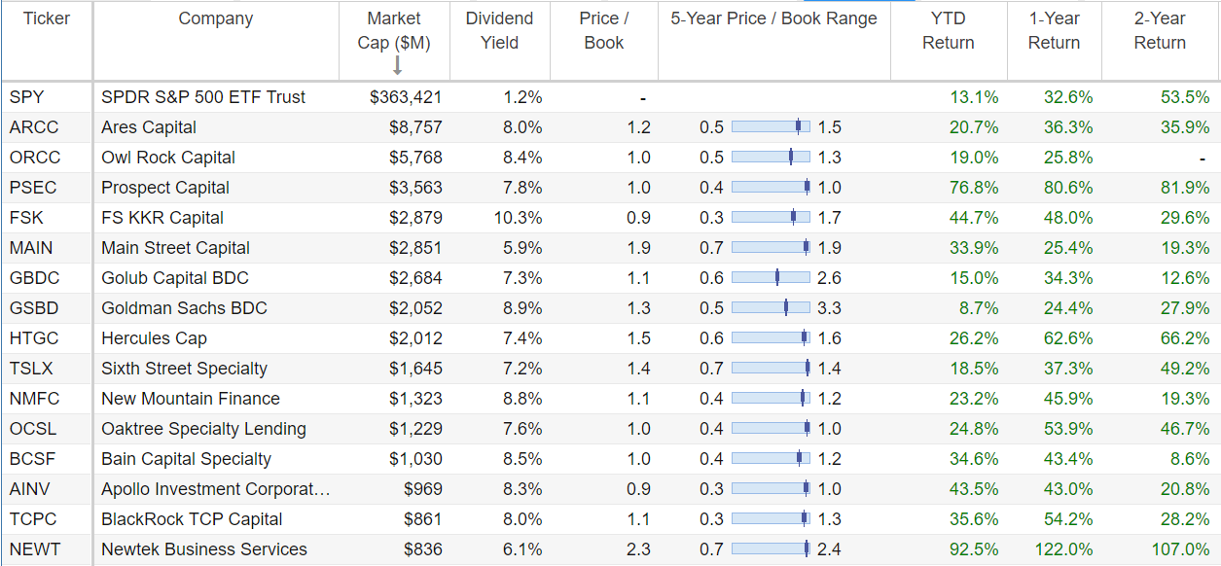
Task: Click BlackRock TCP Capital company name
Action: (192, 519)
